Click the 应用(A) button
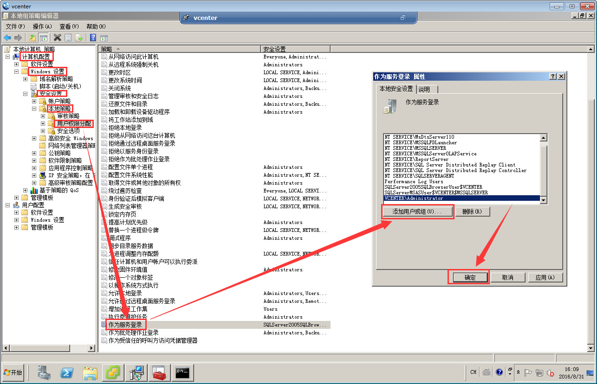 click(545, 277)
